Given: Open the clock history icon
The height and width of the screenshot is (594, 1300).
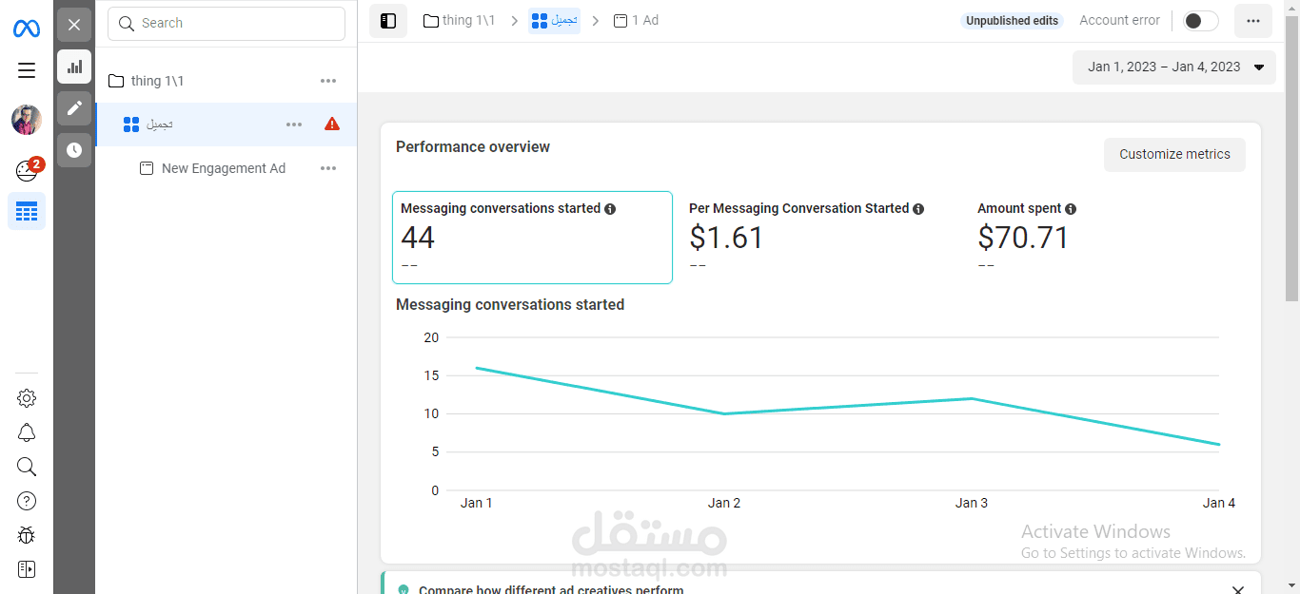Looking at the screenshot, I should tap(74, 150).
